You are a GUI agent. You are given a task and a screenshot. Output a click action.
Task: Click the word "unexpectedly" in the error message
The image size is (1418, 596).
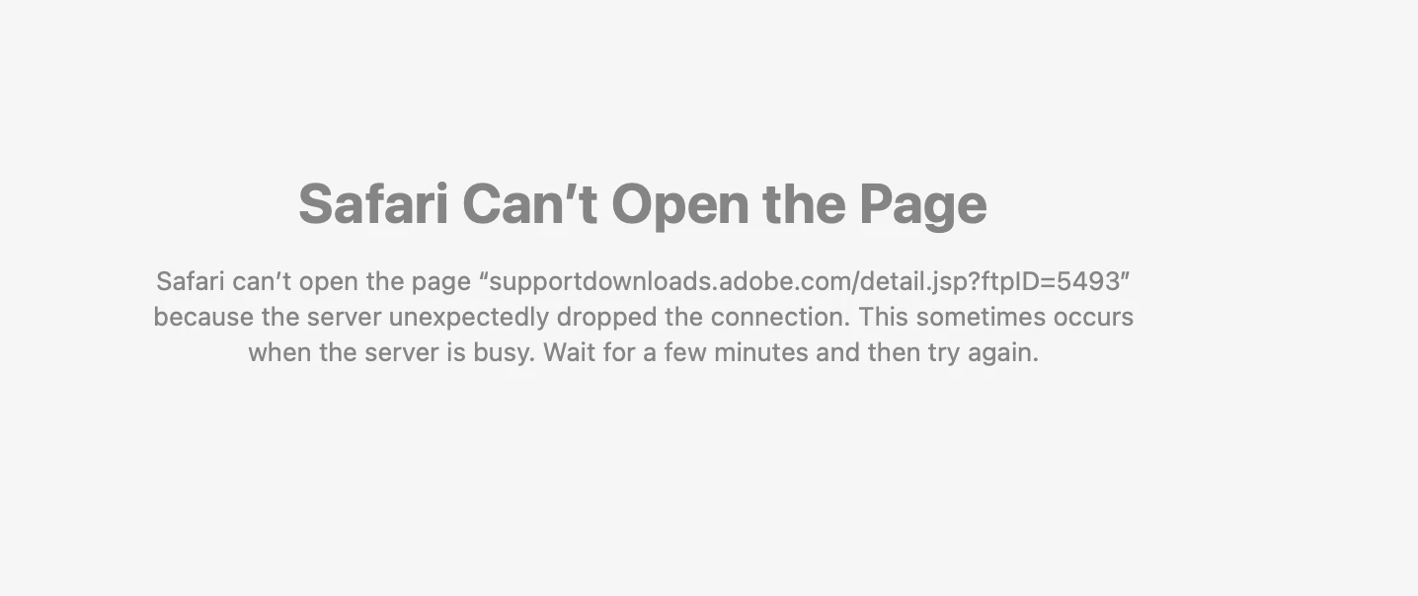coord(468,318)
